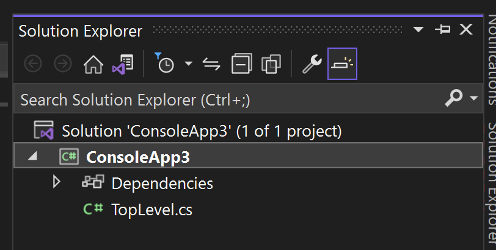Expand the Dependencies node
Viewport: 496px width, 250px height.
(x=57, y=182)
